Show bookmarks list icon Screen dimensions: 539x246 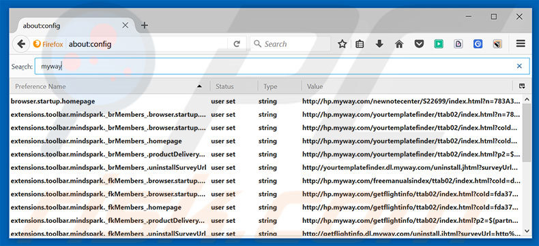click(x=360, y=43)
